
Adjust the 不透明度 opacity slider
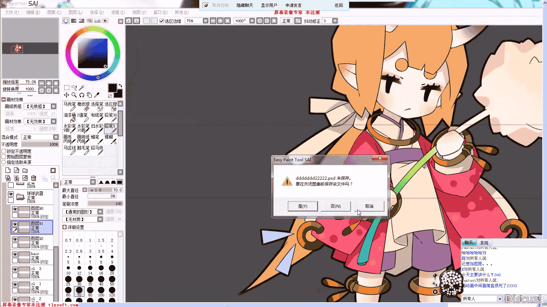(40, 144)
